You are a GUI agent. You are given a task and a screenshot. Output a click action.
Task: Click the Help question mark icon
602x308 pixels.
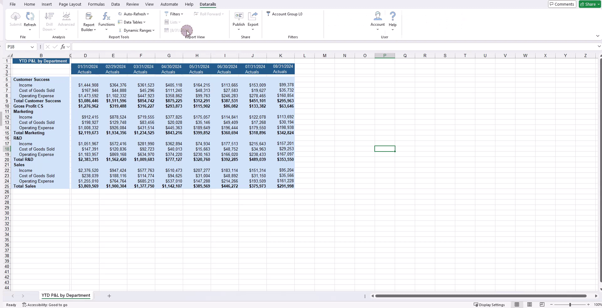[x=393, y=16]
